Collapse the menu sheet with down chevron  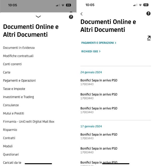pyautogui.click(x=38, y=17)
